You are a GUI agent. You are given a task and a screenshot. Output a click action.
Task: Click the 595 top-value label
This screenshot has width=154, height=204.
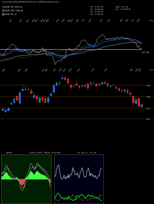[58, 20]
